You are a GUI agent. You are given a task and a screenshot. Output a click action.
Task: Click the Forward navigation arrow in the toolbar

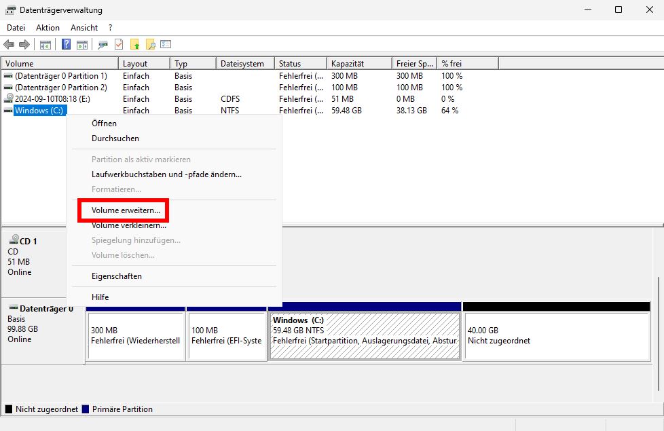(x=24, y=44)
